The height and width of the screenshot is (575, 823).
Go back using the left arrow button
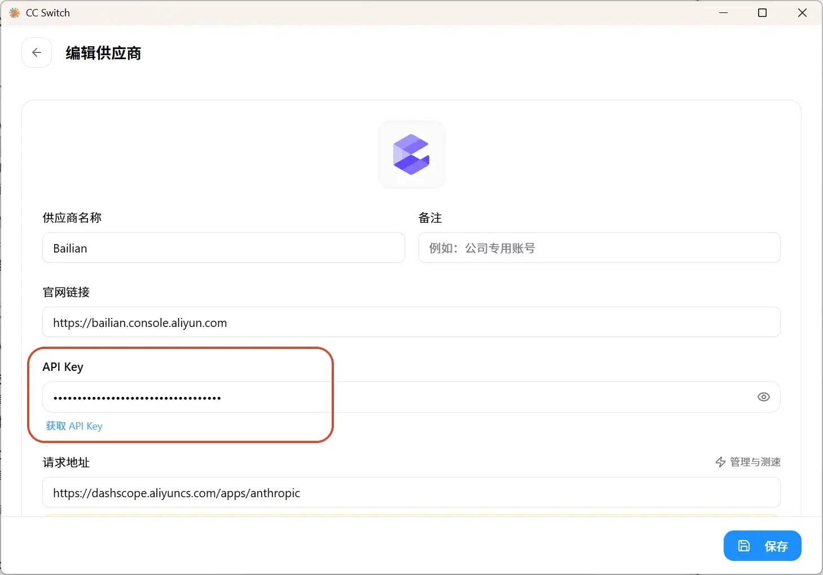click(37, 52)
